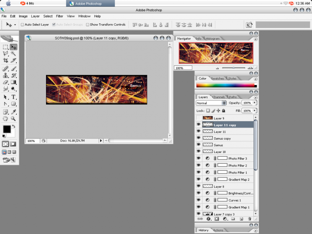The image size is (312, 234).
Task: Hide the Photo Filter 3 adjustment layer
Action: 199,158
